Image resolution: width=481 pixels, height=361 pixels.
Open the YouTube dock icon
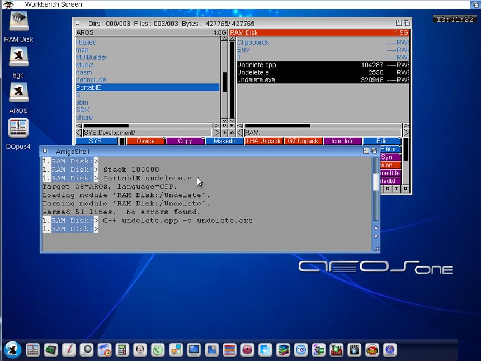[x=337, y=350]
